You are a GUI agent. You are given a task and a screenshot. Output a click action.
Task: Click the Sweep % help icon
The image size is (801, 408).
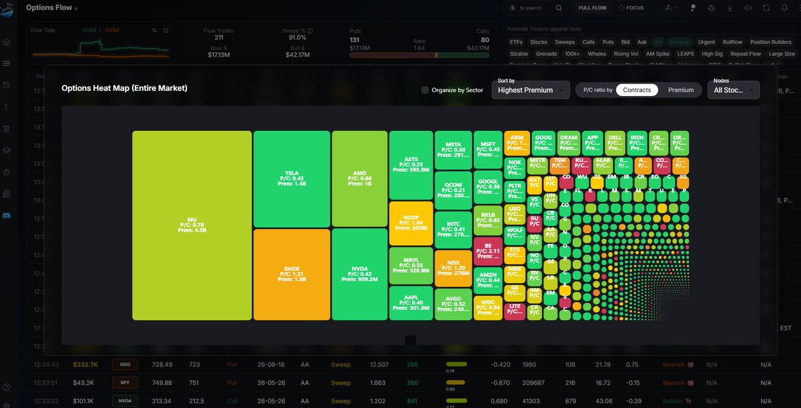pyautogui.click(x=310, y=31)
